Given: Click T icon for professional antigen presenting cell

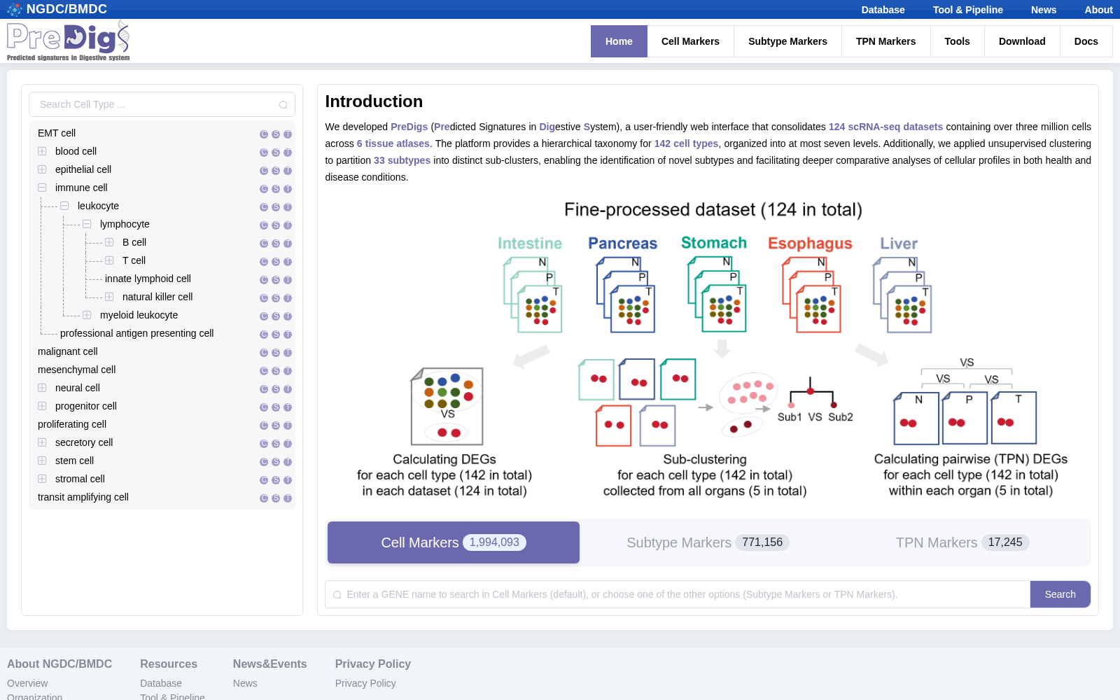Looking at the screenshot, I should (x=288, y=335).
